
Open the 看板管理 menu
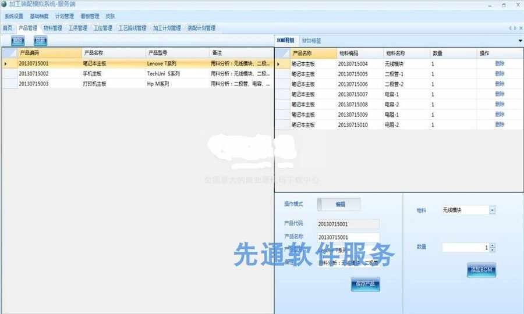(90, 16)
